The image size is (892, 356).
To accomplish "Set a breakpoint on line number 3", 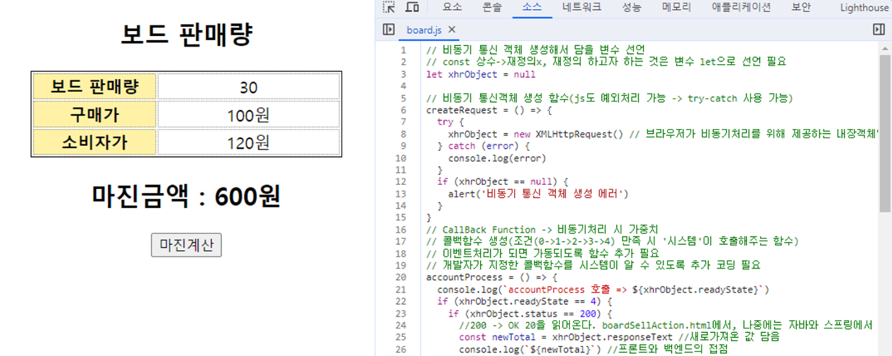I will pos(403,74).
